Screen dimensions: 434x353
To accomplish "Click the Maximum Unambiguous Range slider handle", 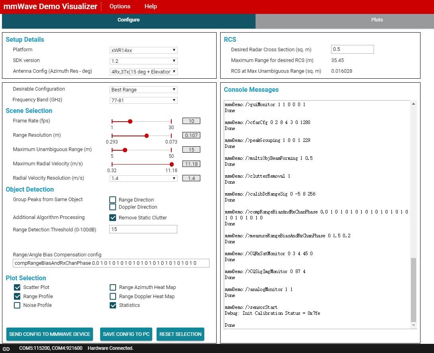I will point(125,150).
